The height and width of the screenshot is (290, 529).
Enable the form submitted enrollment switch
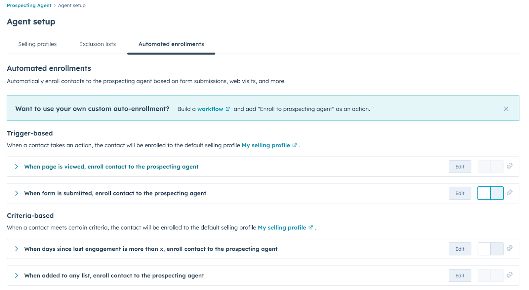point(490,193)
